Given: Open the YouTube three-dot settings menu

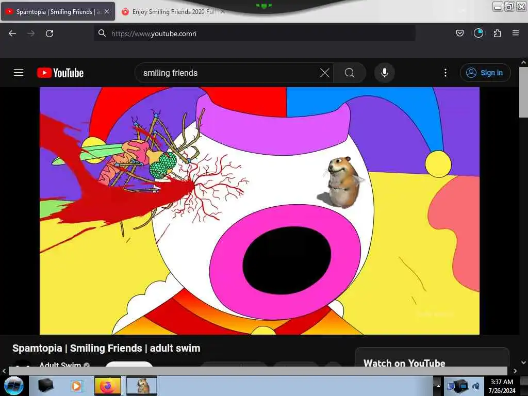Looking at the screenshot, I should (445, 73).
